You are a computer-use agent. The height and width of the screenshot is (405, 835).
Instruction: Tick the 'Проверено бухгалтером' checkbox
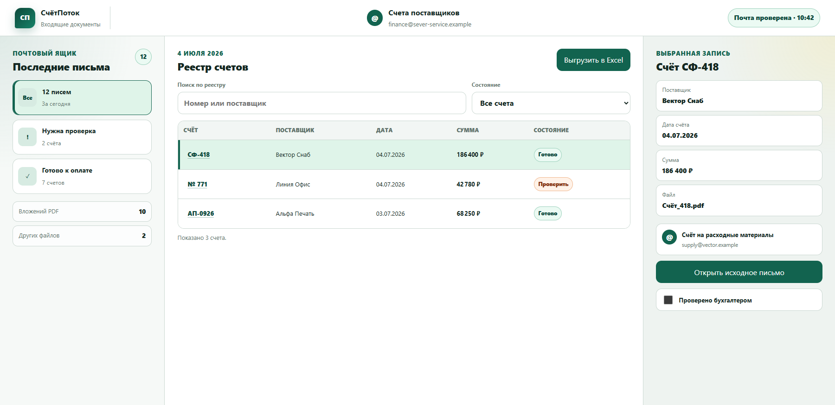click(668, 300)
